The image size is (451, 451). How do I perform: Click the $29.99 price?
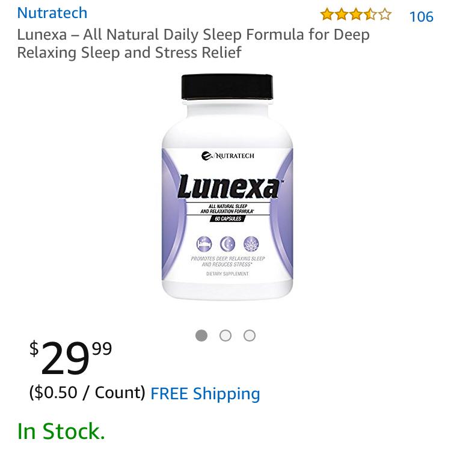pyautogui.click(x=71, y=358)
